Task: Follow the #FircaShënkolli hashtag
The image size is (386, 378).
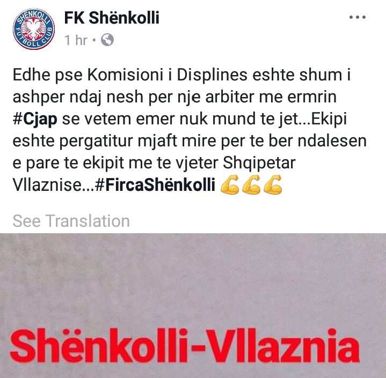Action: point(155,185)
